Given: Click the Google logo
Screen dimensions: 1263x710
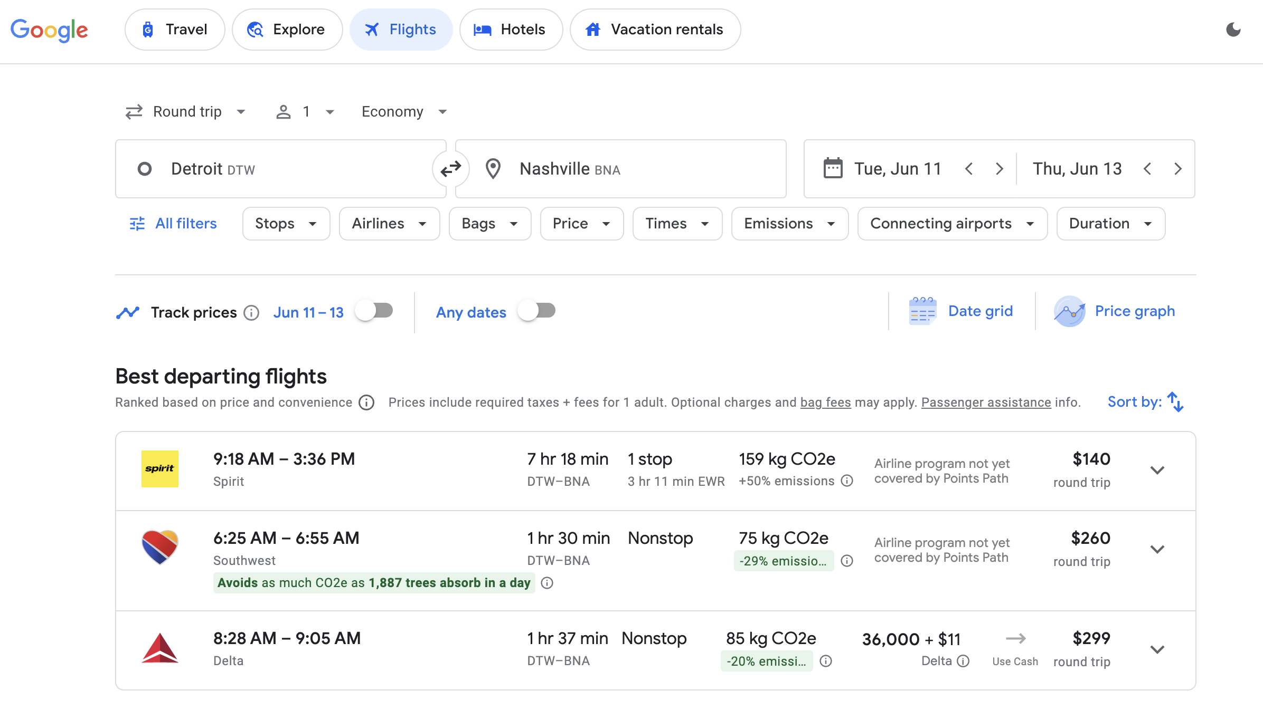Looking at the screenshot, I should coord(49,30).
